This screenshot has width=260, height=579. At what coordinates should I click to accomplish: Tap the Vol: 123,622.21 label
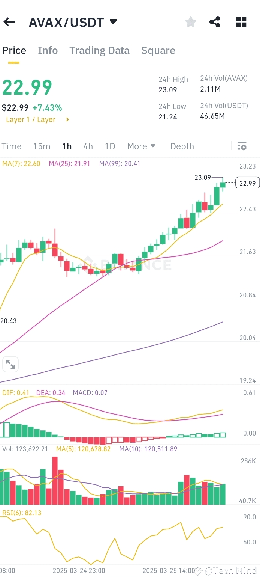pyautogui.click(x=25, y=449)
